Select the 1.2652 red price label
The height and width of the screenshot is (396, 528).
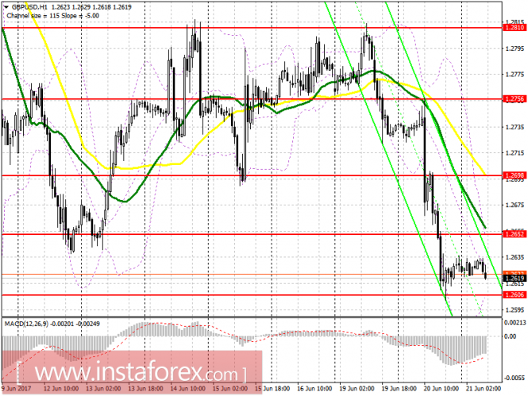point(514,234)
